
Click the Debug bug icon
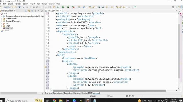tap(58, 7)
